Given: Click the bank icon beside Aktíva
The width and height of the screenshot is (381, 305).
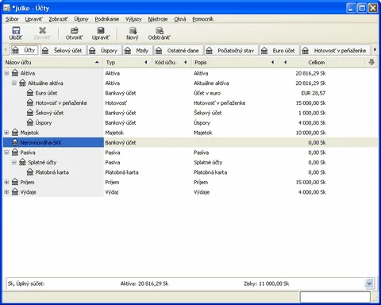Looking at the screenshot, I should pyautogui.click(x=15, y=73).
